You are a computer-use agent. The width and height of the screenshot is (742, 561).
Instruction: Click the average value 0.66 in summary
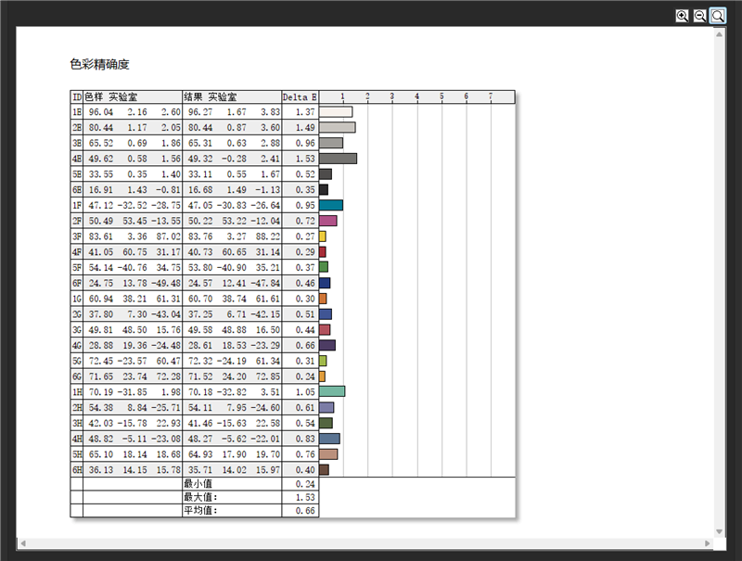pos(305,510)
